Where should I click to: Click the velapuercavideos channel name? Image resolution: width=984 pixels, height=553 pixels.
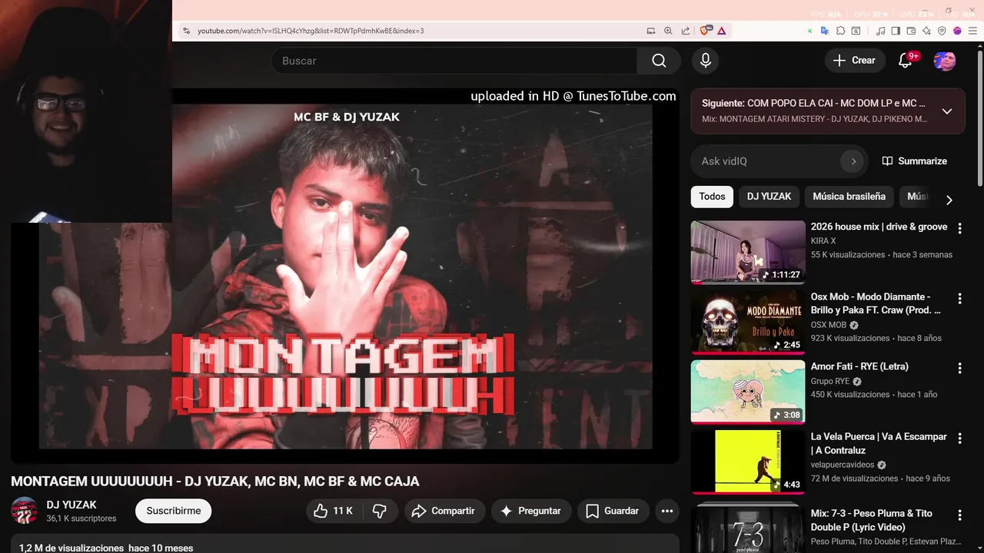point(843,465)
